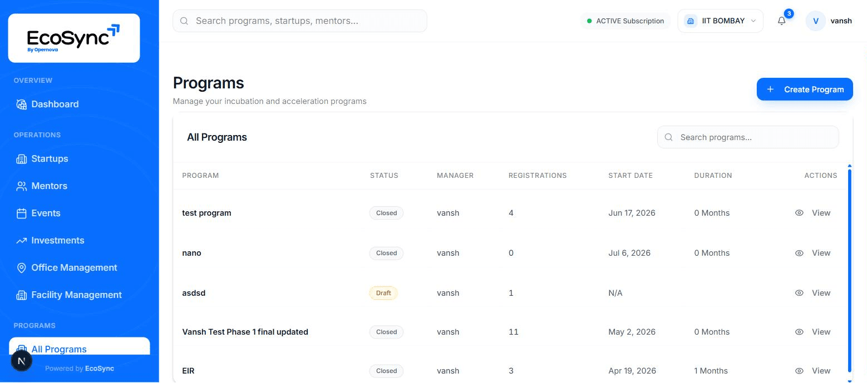
Task: Focus the top global search field
Action: [x=300, y=21]
